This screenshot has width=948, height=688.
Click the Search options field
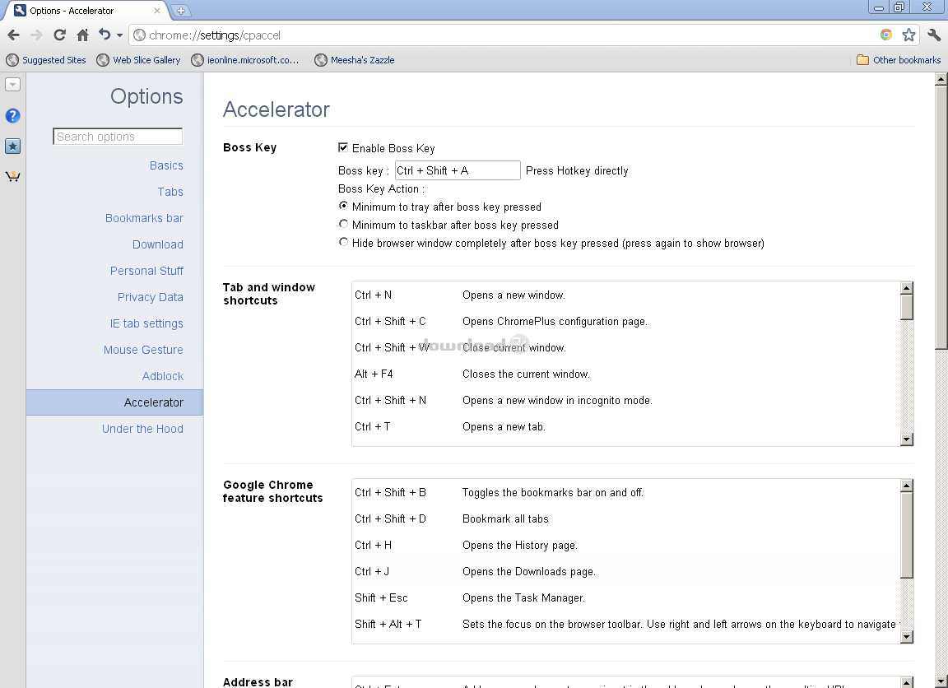pyautogui.click(x=118, y=137)
